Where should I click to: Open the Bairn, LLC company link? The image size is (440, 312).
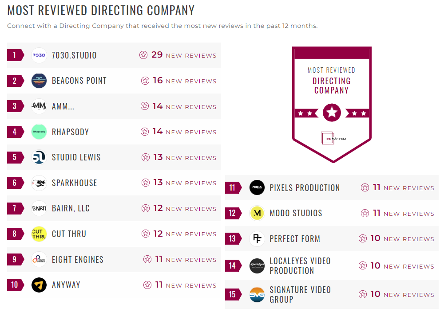pyautogui.click(x=71, y=208)
